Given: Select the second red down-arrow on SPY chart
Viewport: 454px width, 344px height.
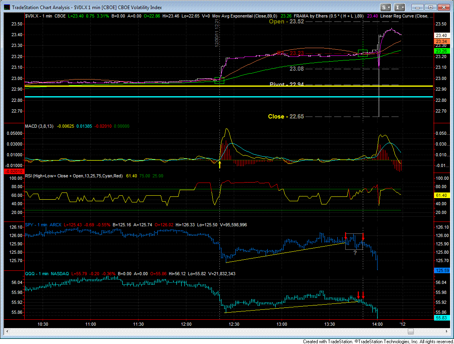Looking at the screenshot, I should coord(363,237).
